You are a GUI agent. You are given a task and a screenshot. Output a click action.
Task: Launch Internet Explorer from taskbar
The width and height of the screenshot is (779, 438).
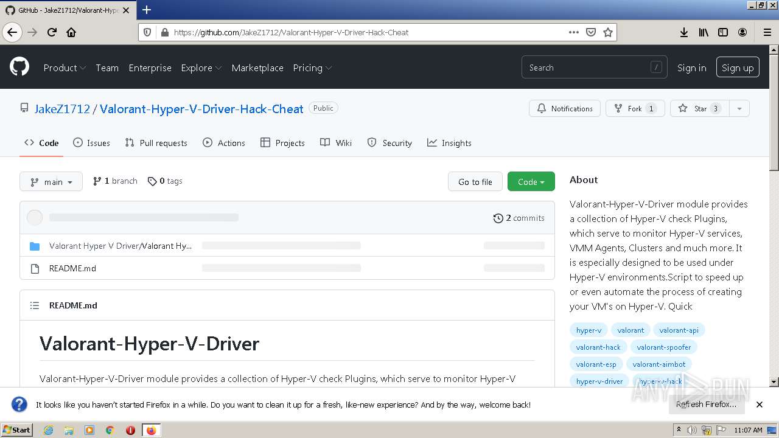(x=48, y=430)
